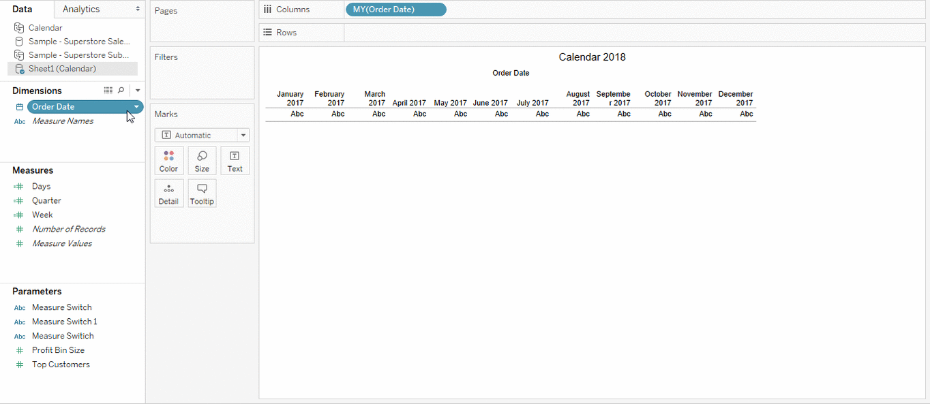
Task: Select the Profit Bin Size parameter
Action: tap(58, 349)
